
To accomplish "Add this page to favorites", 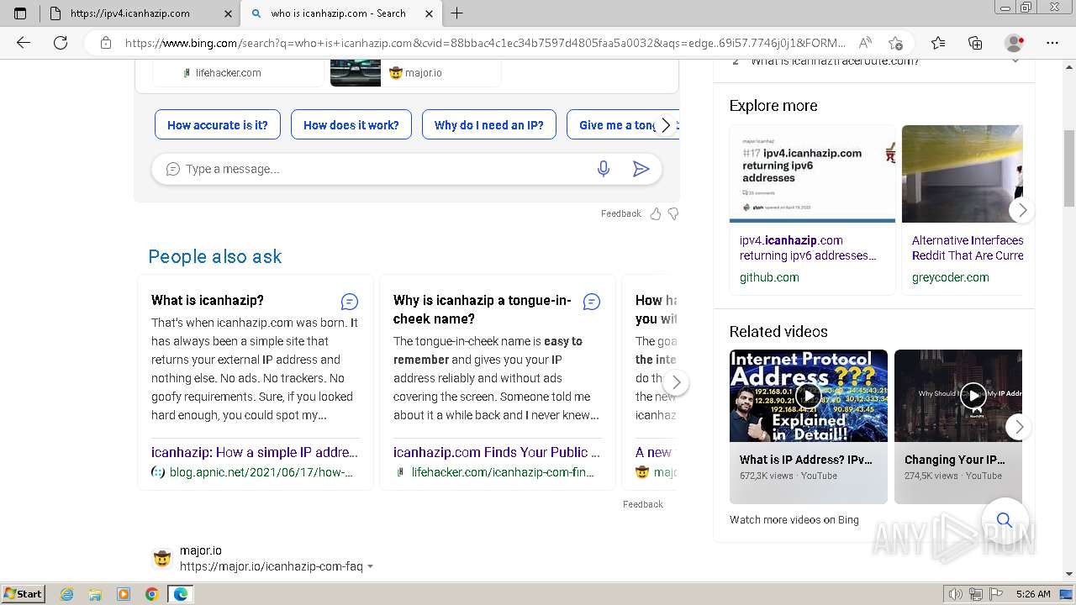I will [895, 43].
